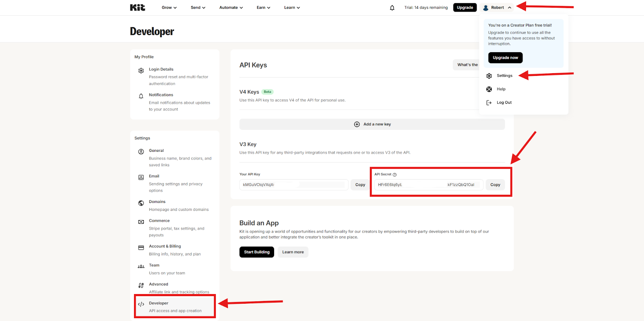Click the plus icon on Add a new key
This screenshot has width=644, height=321.
click(x=357, y=124)
